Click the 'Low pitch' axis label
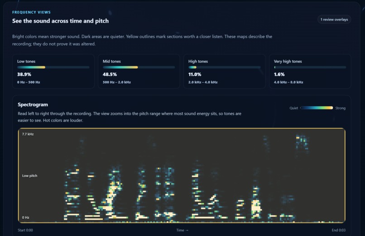Viewport: 365px width, 236px height. (29, 176)
